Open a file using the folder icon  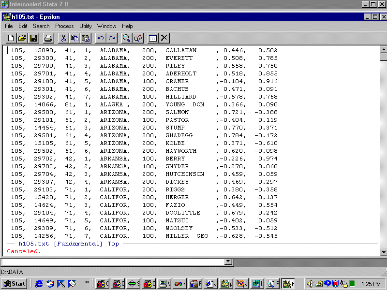(x=22, y=38)
